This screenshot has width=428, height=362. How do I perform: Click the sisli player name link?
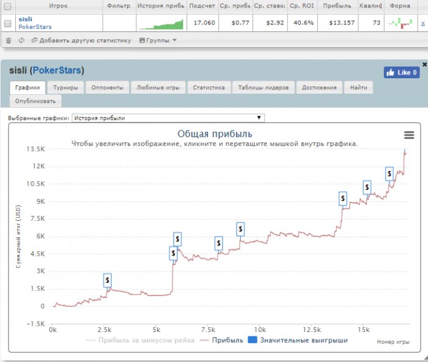(x=25, y=20)
